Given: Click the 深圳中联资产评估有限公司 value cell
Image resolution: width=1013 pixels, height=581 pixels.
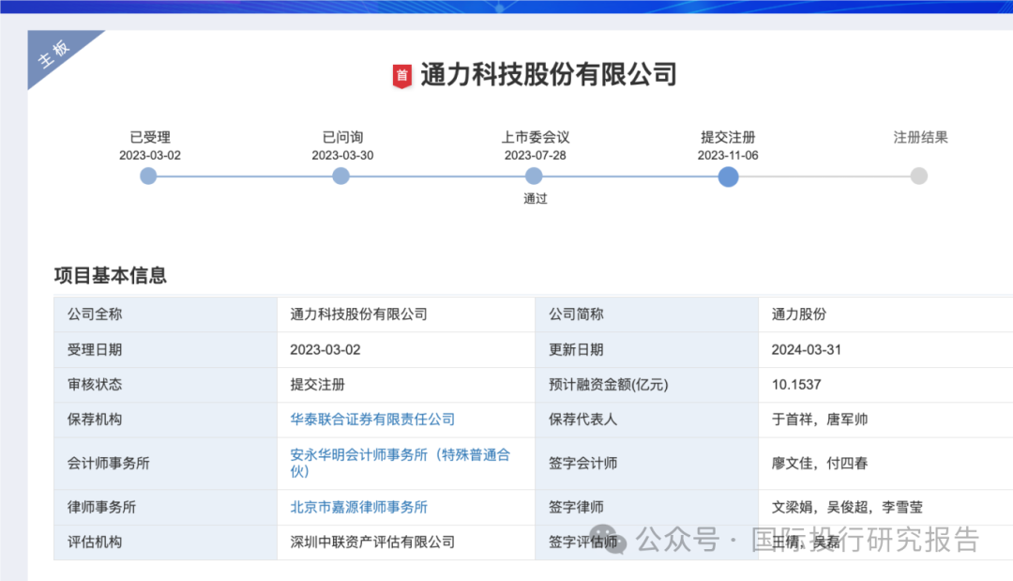Looking at the screenshot, I should (406, 543).
